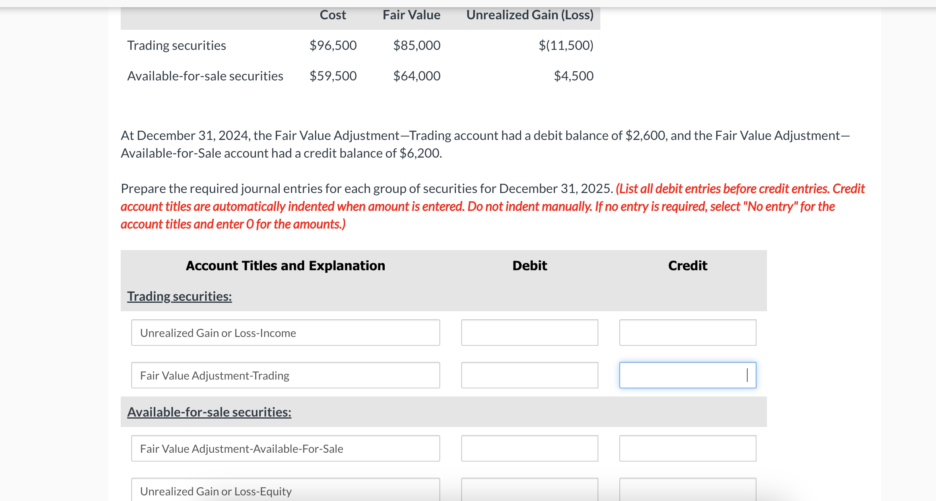Click the focused Credit field beside Fair Value Adjustment-Trading
Viewport: 936px width, 501px height.
click(687, 375)
